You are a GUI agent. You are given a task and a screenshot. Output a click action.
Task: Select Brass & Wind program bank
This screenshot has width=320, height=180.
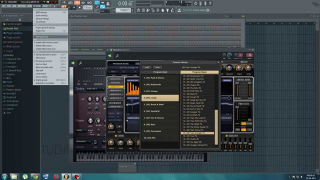point(160,104)
